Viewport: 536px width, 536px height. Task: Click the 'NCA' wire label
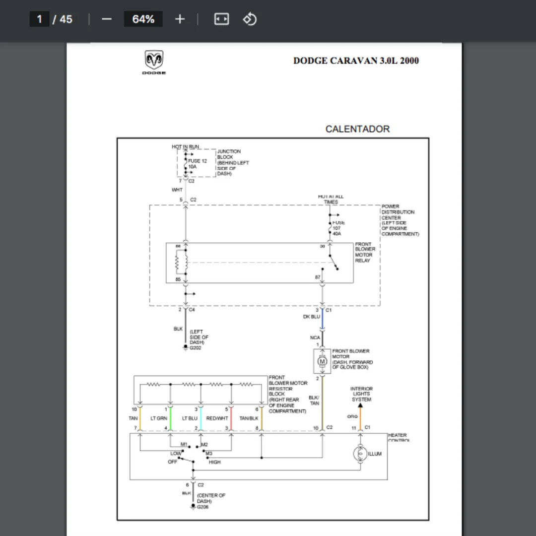pyautogui.click(x=315, y=338)
